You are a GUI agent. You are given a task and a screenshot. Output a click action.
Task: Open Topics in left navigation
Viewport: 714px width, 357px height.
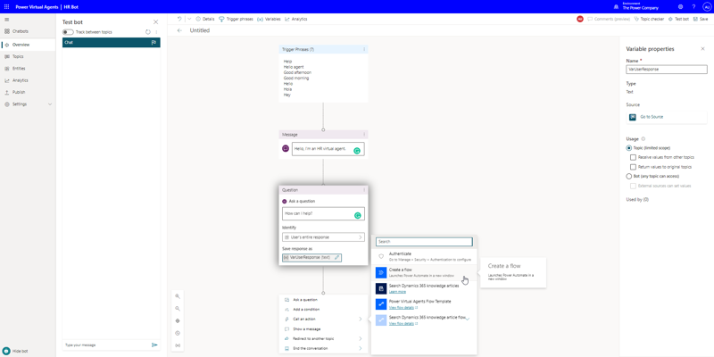[16, 56]
